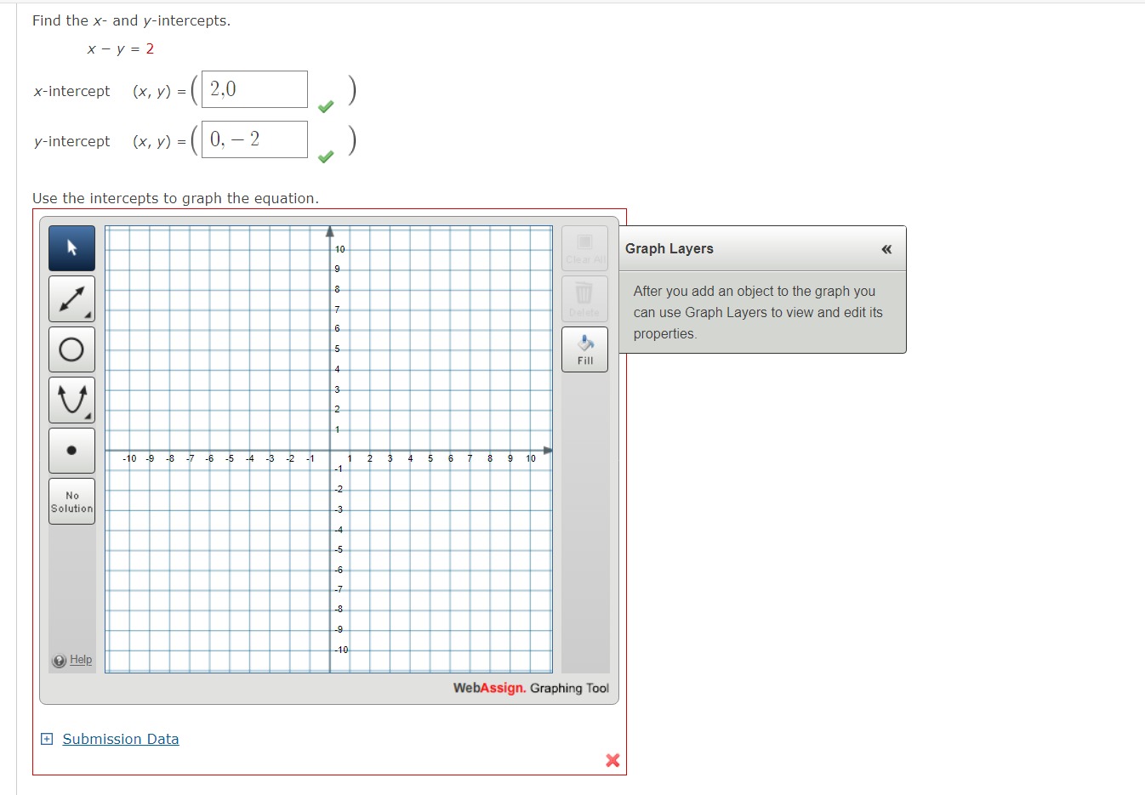Dismiss the graded answer with red X
Screen dimensions: 1145x795
(x=612, y=761)
